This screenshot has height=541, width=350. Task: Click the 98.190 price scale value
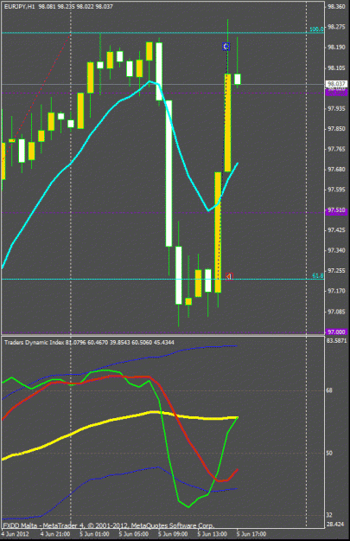(x=336, y=48)
